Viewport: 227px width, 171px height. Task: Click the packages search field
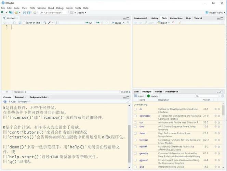point(207,96)
